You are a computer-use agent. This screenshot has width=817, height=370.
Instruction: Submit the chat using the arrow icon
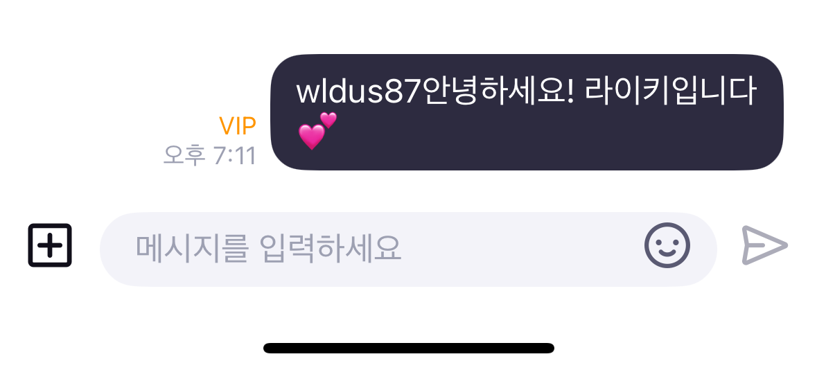764,245
